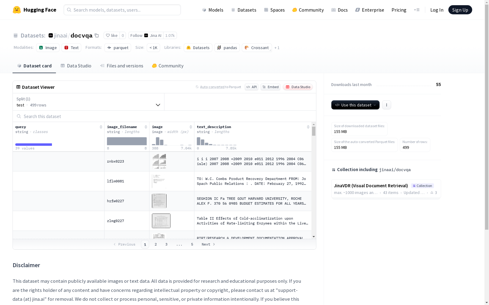Sort the image_filename column
This screenshot has height=305, width=489.
coord(146,127)
